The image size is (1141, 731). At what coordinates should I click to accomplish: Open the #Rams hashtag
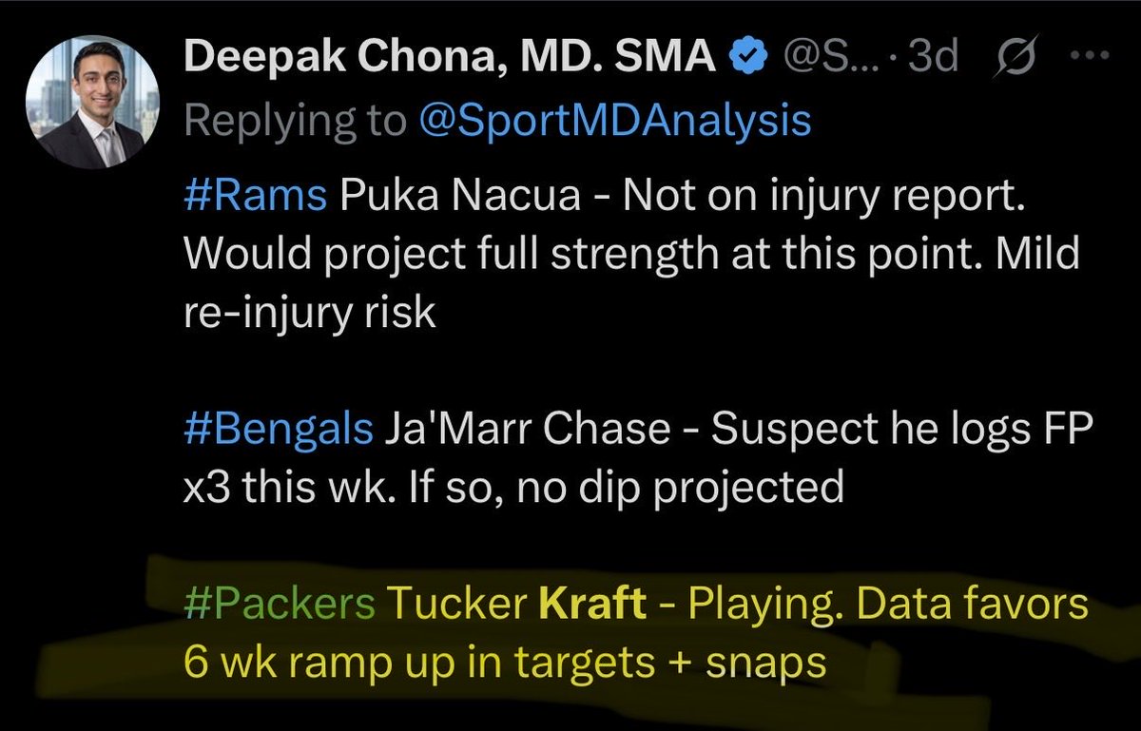(256, 202)
